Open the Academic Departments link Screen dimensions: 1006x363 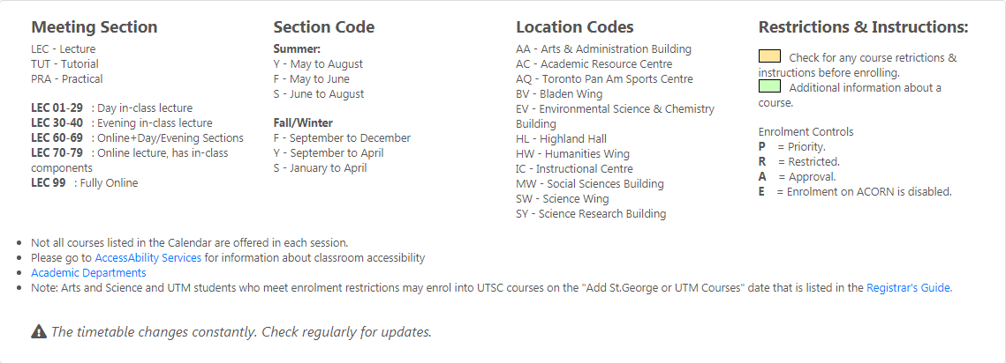click(x=88, y=273)
